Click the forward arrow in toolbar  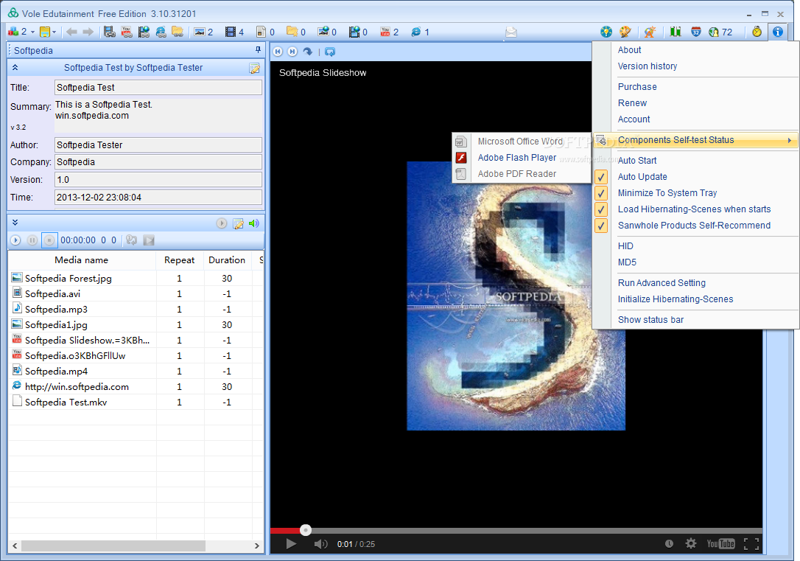click(88, 32)
